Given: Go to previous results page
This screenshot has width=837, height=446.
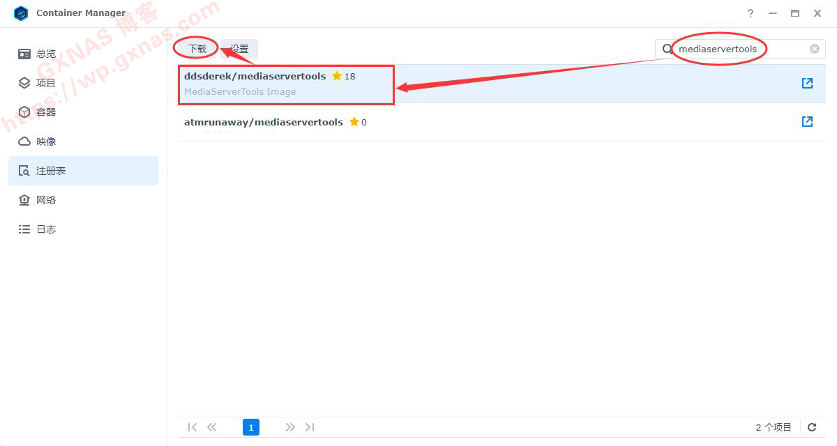Looking at the screenshot, I should (212, 427).
